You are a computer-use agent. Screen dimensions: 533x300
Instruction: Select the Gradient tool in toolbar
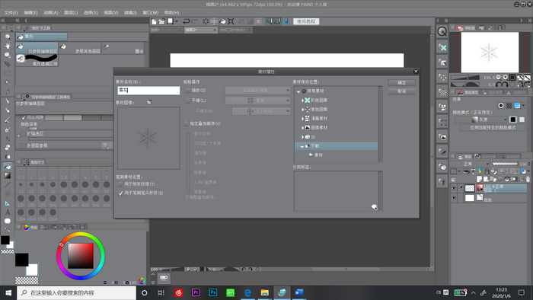7,175
